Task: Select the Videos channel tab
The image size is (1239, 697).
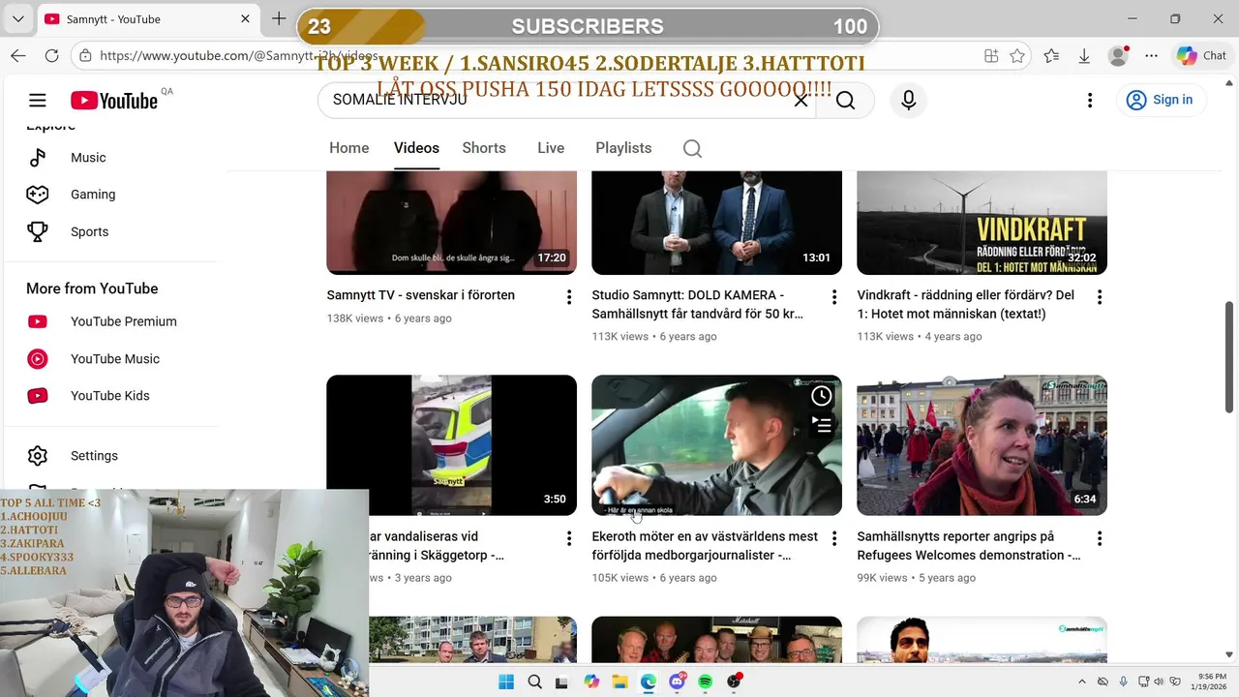Action: pyautogui.click(x=416, y=148)
